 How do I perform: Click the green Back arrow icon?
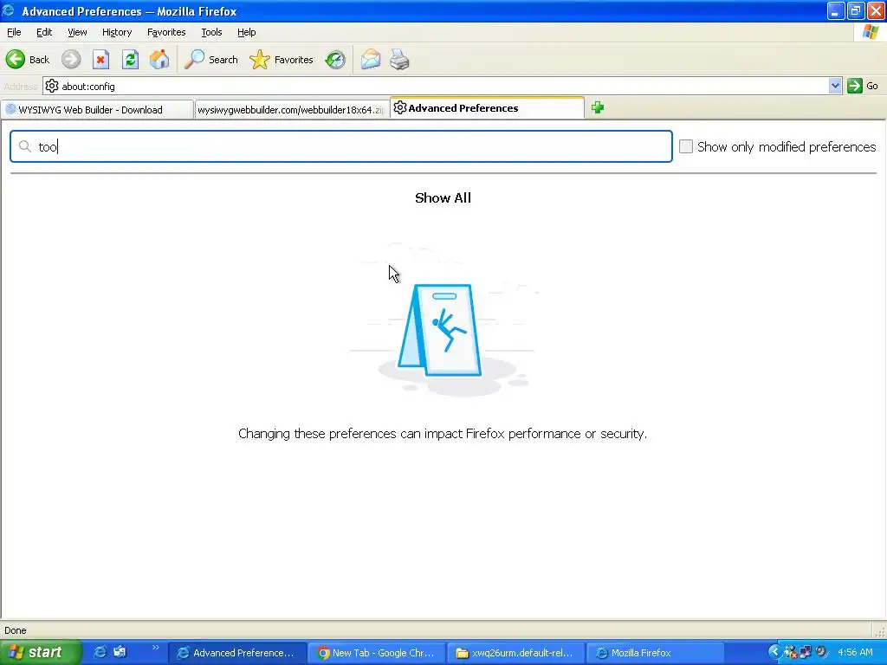[16, 60]
